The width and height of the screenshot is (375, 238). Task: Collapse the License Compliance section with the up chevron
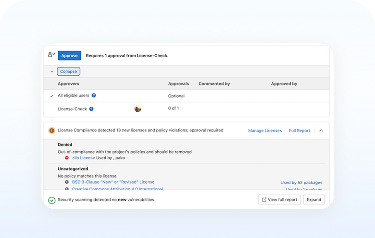coord(321,131)
